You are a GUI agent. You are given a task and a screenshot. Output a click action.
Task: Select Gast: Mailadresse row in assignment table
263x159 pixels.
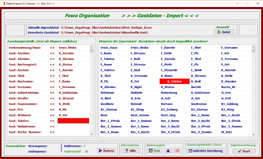[23, 127]
